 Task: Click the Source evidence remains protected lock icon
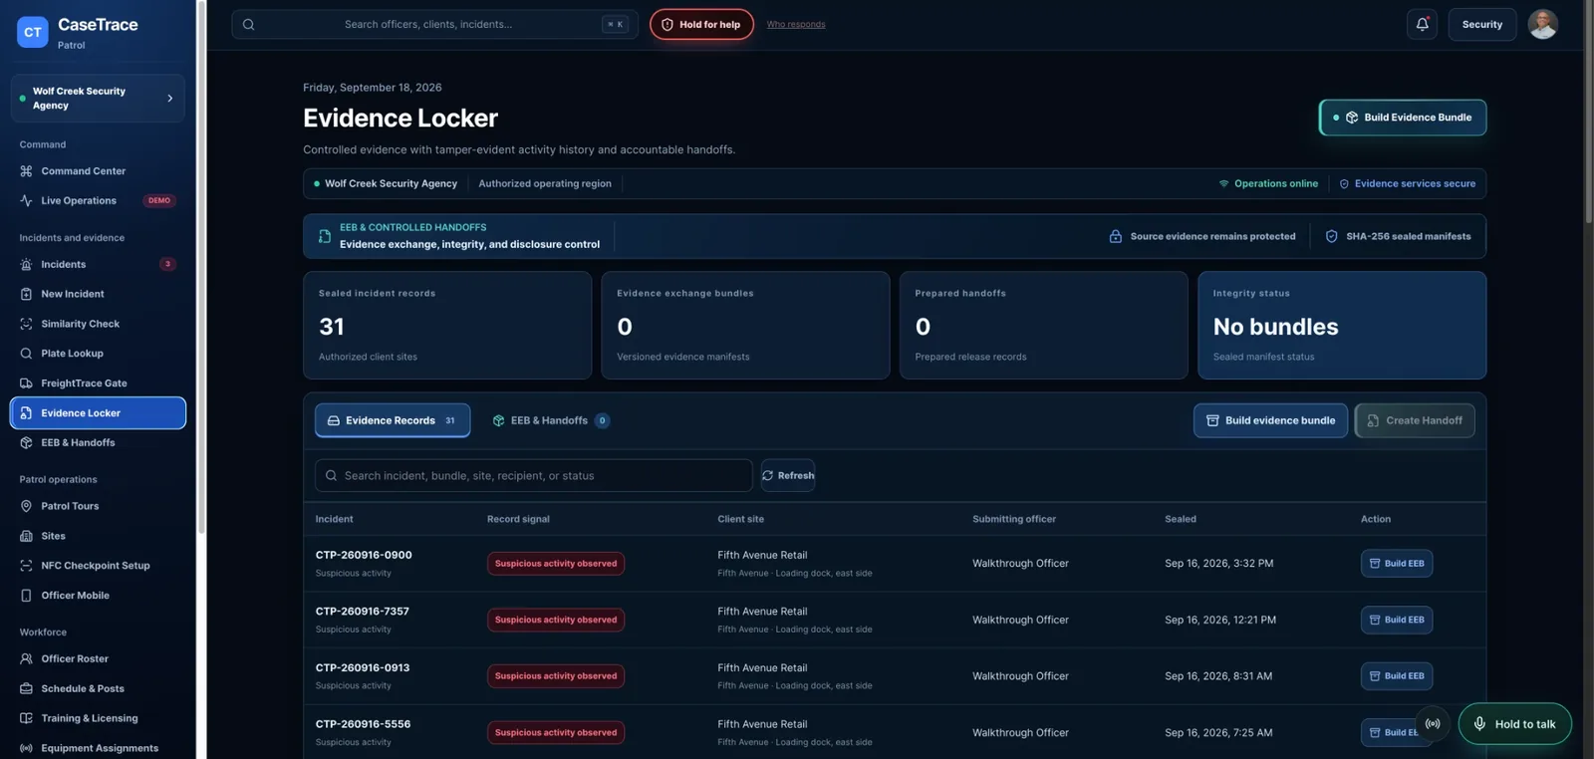[x=1116, y=236]
